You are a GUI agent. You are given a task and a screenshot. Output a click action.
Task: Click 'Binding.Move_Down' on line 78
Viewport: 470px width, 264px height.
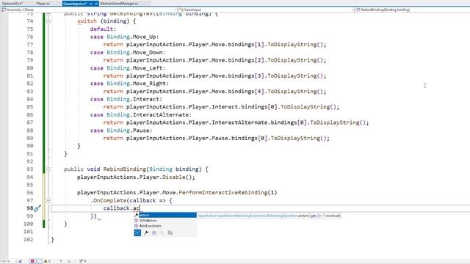tap(134, 52)
